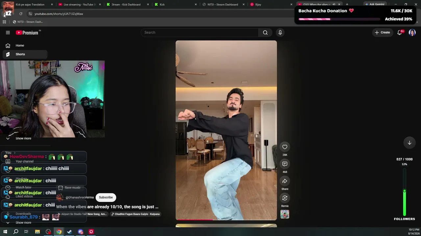The height and width of the screenshot is (236, 421).
Task: Seek on the Short's red progress bar
Action: pos(226,220)
